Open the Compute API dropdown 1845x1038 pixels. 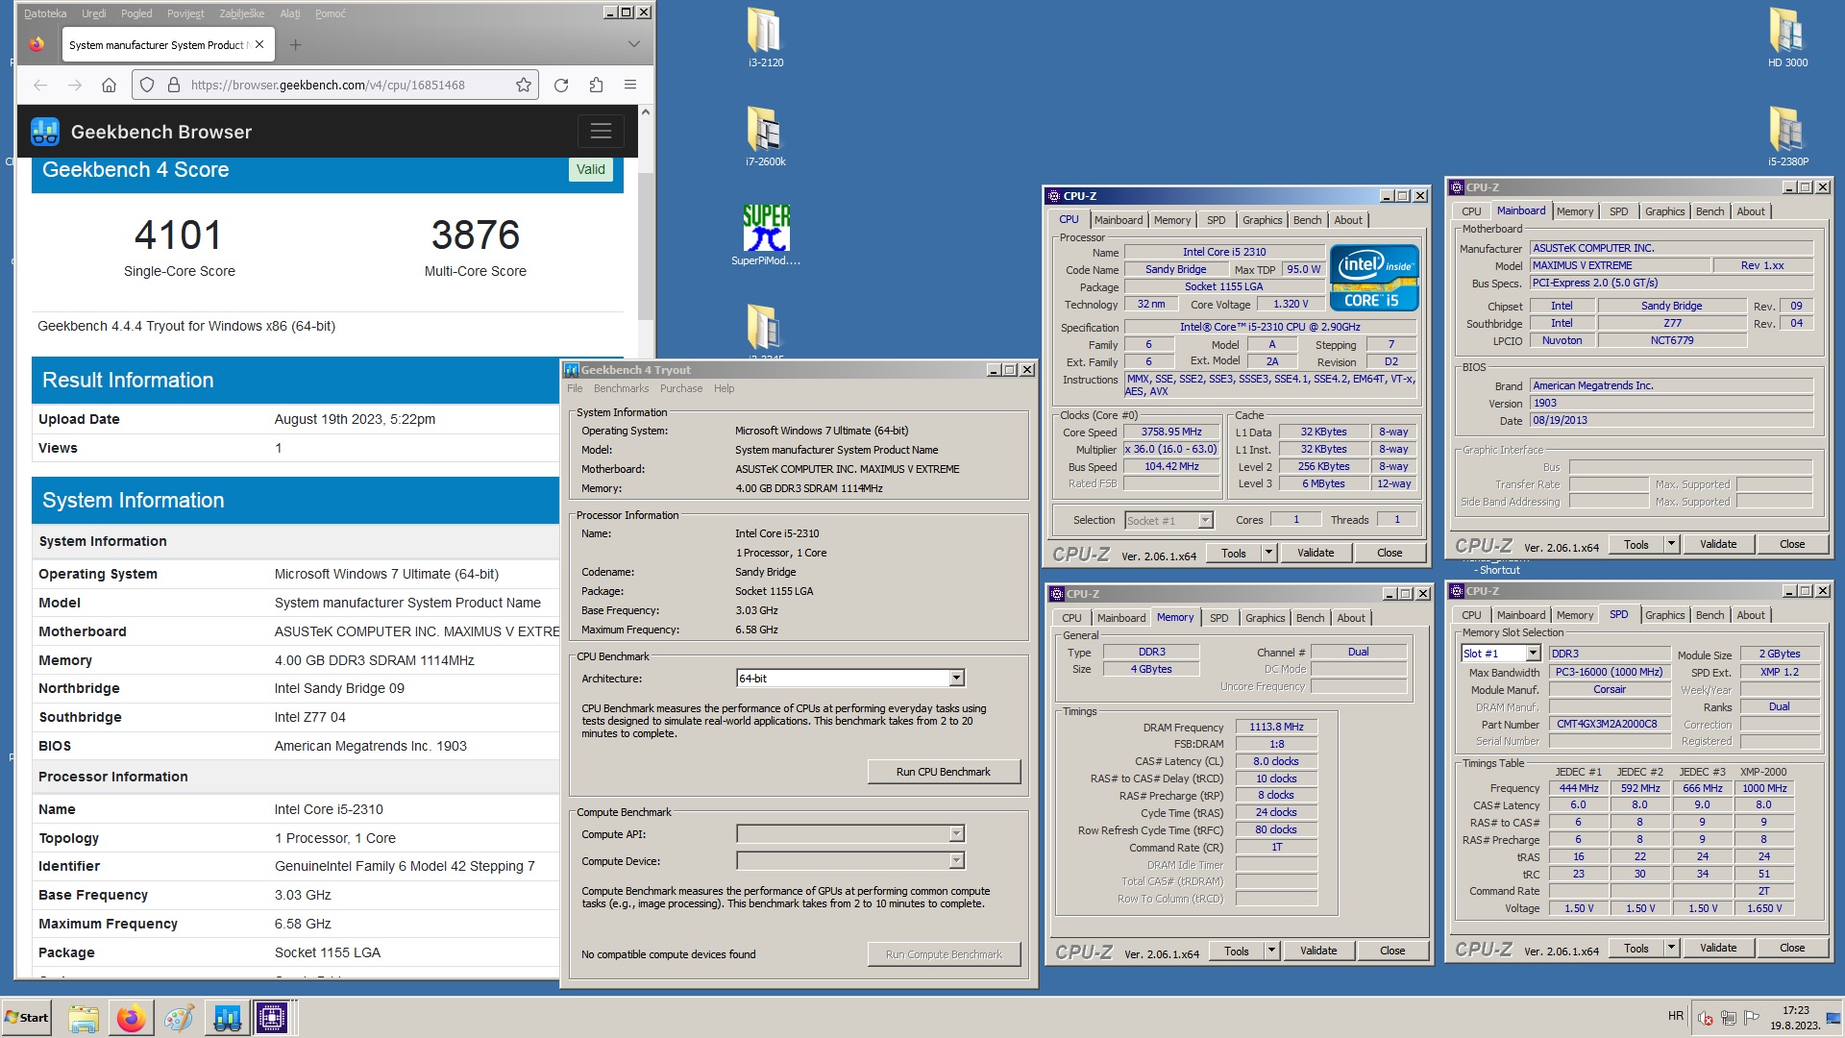coord(956,834)
